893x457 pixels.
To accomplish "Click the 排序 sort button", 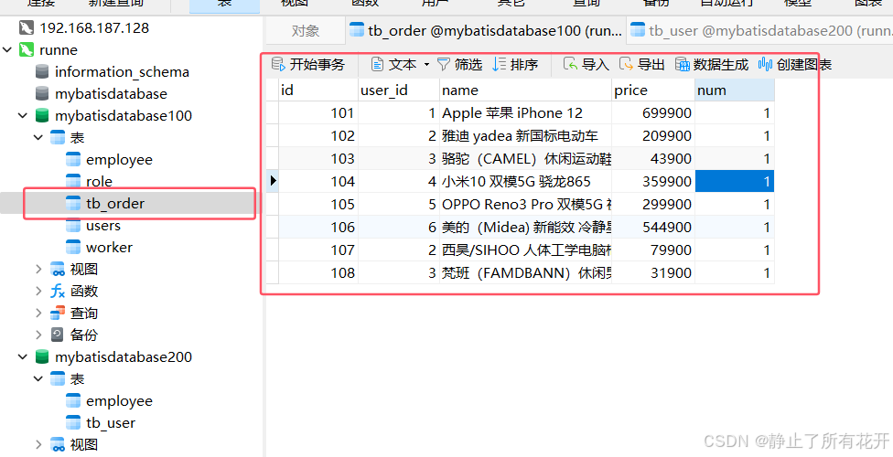I will [515, 64].
